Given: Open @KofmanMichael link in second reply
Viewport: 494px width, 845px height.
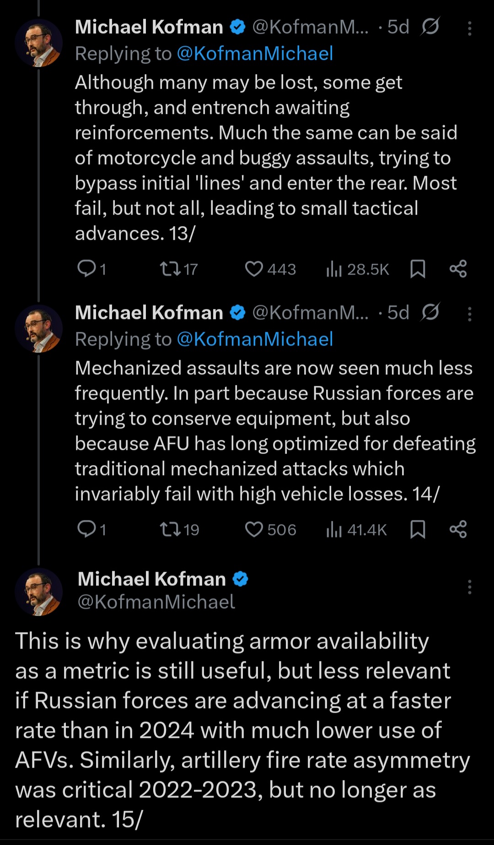Looking at the screenshot, I should [x=254, y=339].
